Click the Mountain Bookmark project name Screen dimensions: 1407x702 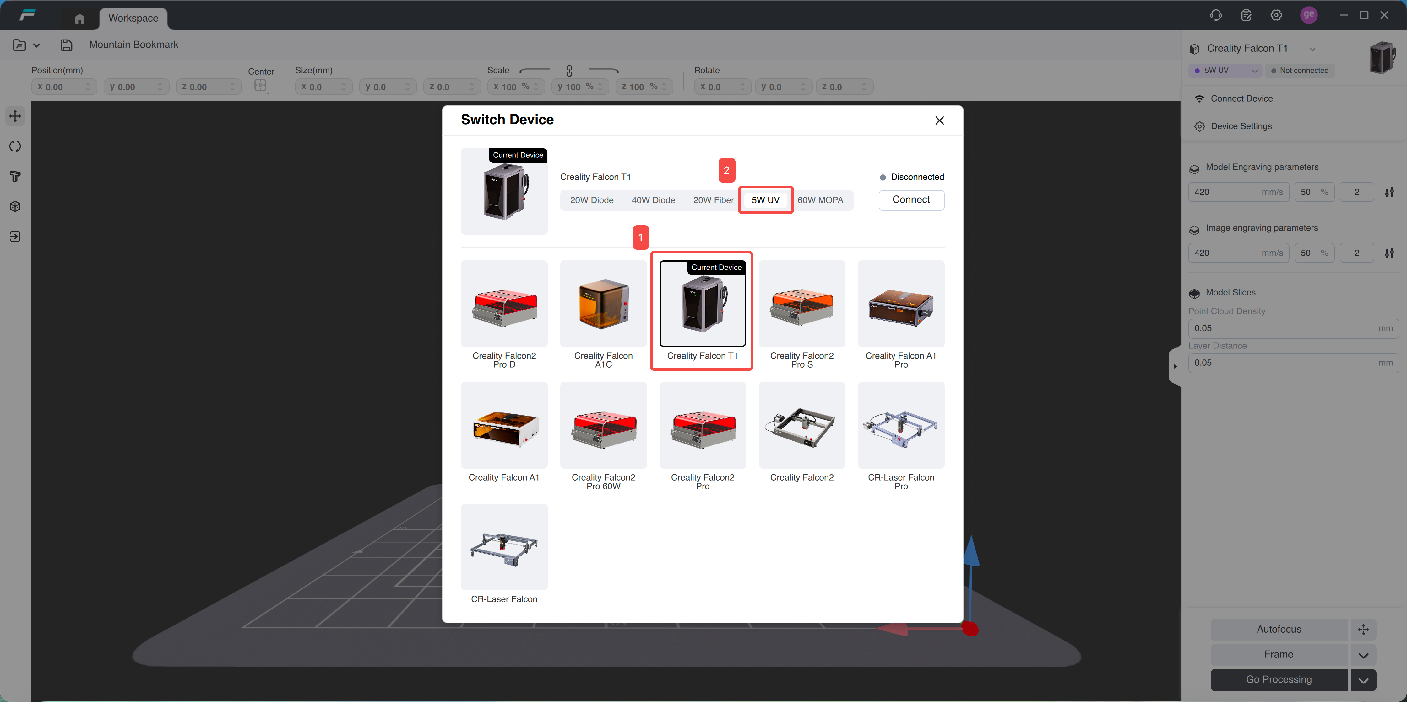coord(134,45)
